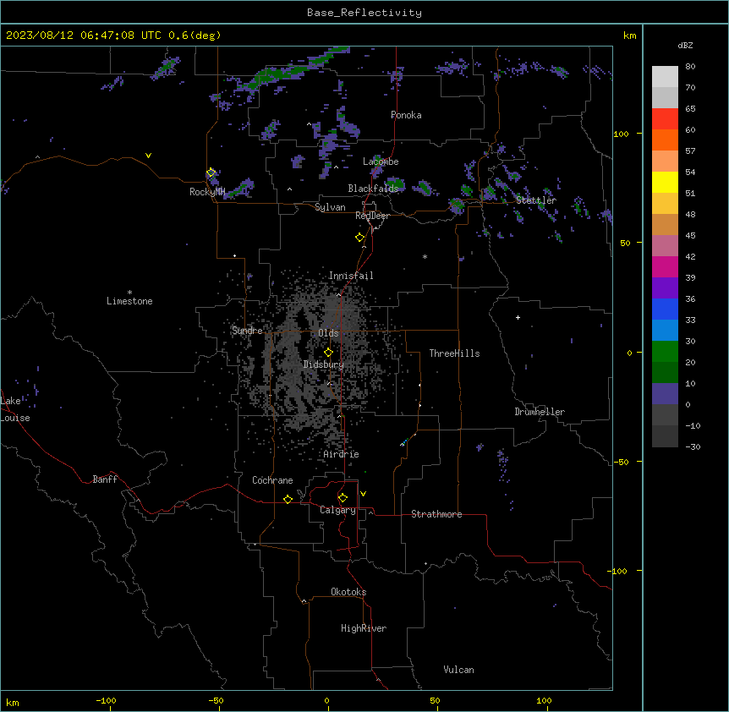
Task: Pick the magenta 42 dBZ legend swatch
Action: coord(665,266)
